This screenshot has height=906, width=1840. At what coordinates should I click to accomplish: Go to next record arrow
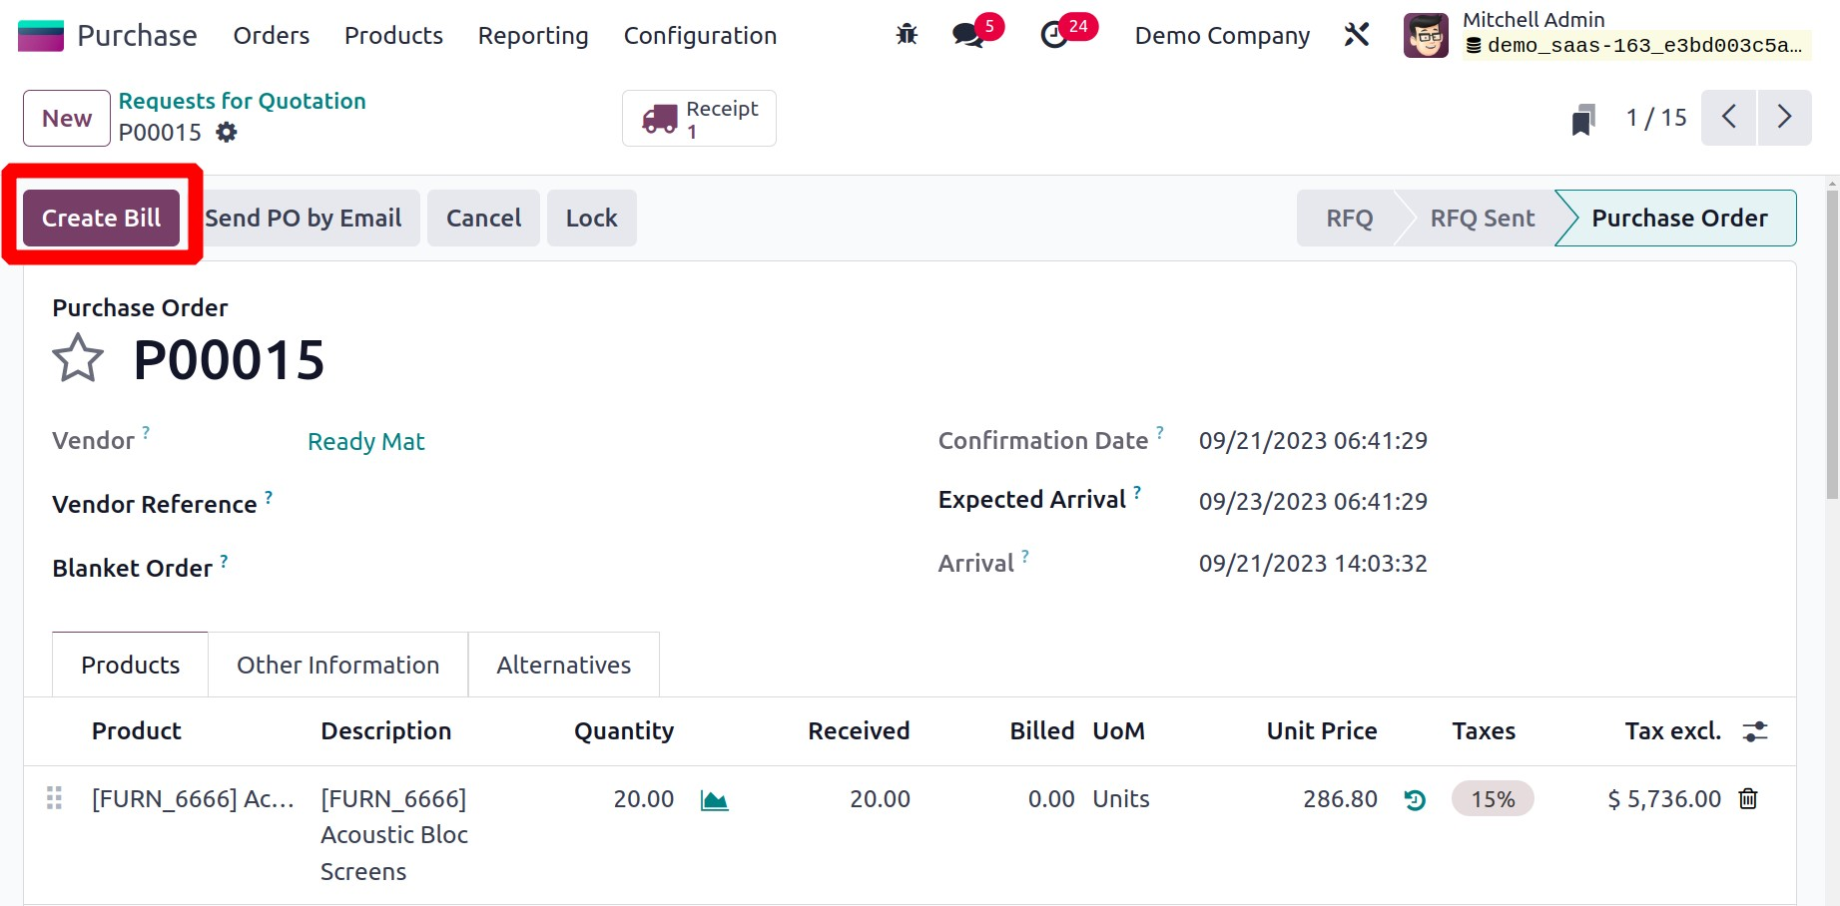(x=1784, y=118)
